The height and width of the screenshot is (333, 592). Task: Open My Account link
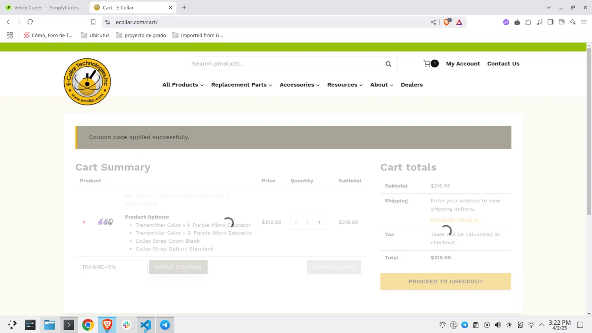(x=463, y=64)
